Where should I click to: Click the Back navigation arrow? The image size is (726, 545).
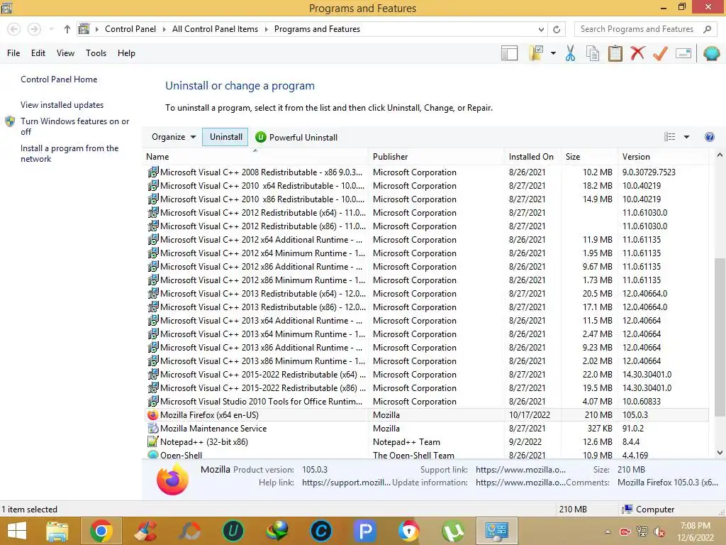tap(14, 29)
